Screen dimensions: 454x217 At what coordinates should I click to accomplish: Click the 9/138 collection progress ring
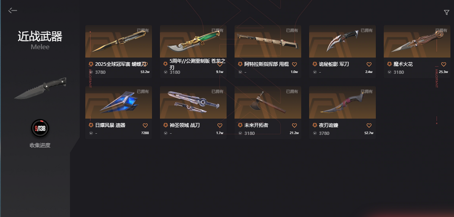tap(40, 128)
